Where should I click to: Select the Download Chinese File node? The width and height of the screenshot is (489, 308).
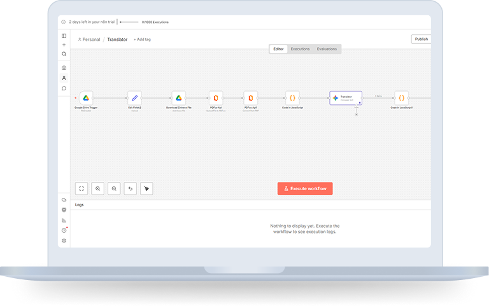point(180,98)
